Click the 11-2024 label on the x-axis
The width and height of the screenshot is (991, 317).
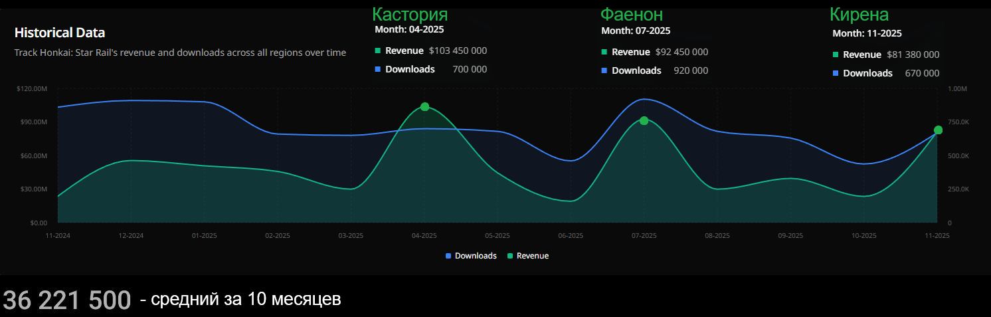click(x=58, y=236)
